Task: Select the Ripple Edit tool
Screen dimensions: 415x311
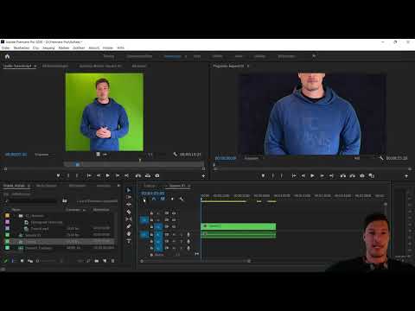Action: click(129, 205)
